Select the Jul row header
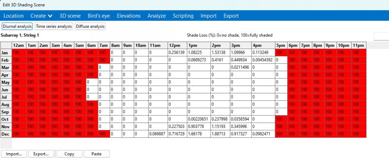Image resolution: width=389 pixels, height=161 pixels. (x=6, y=97)
